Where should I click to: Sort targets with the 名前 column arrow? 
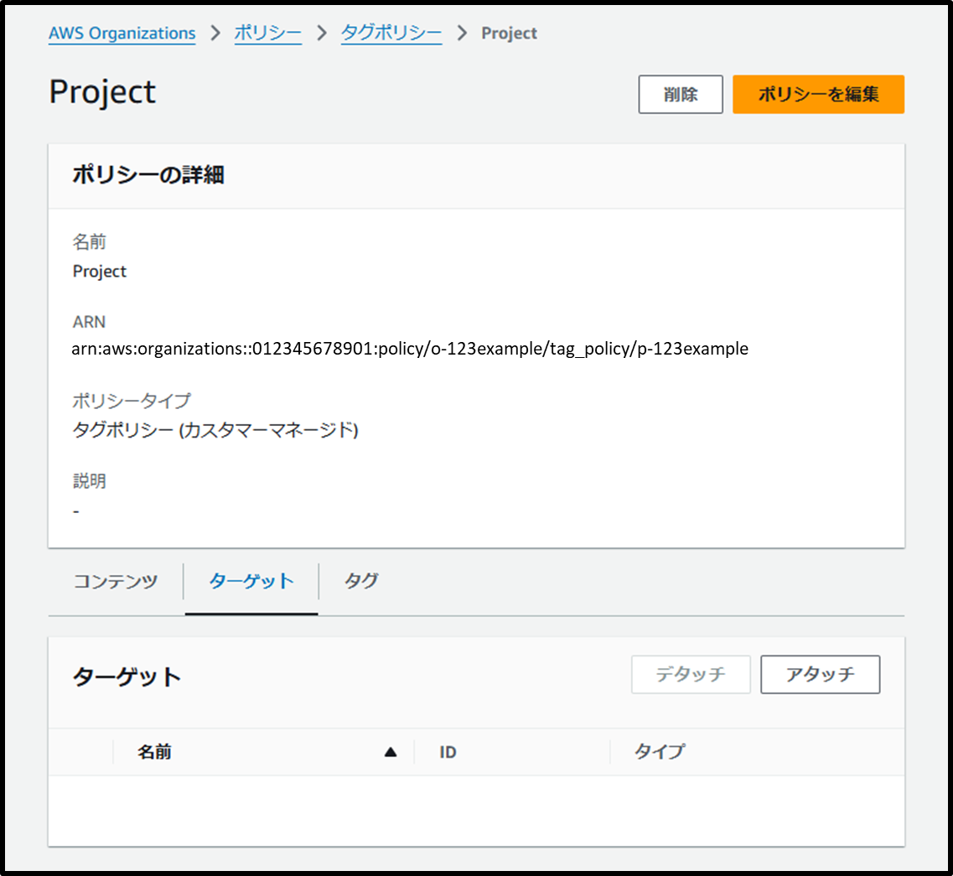(391, 752)
